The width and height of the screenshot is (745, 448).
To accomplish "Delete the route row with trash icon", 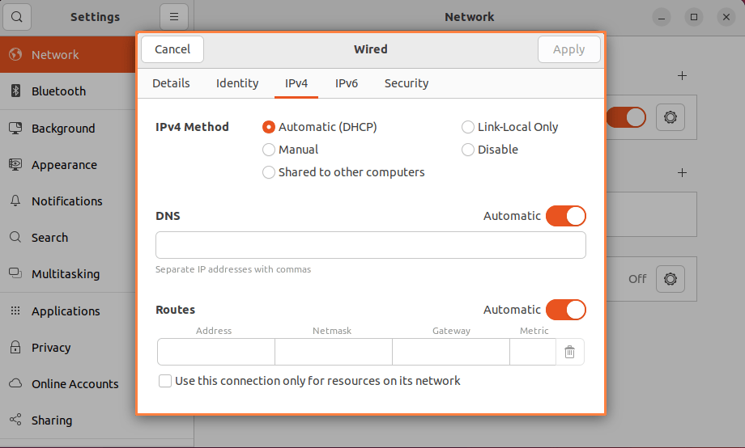I will tap(569, 352).
